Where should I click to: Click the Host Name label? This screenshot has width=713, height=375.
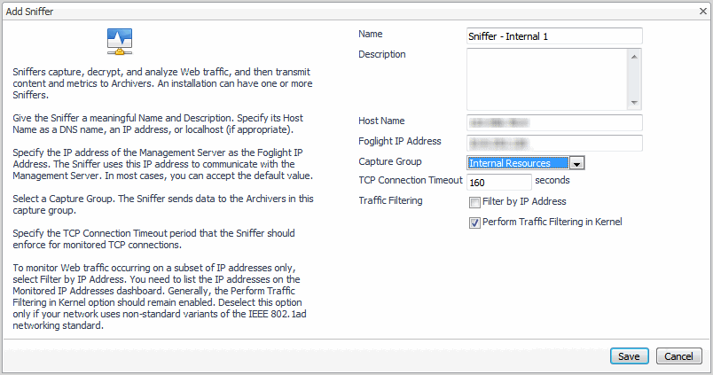382,121
